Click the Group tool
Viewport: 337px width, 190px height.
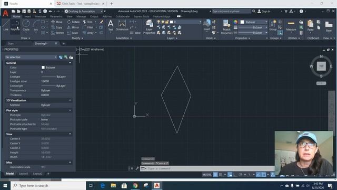click(x=273, y=25)
